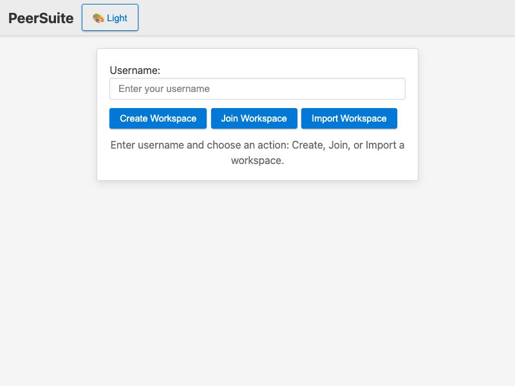
Task: Enable dark mode via the Light theme switch
Action: [109, 17]
